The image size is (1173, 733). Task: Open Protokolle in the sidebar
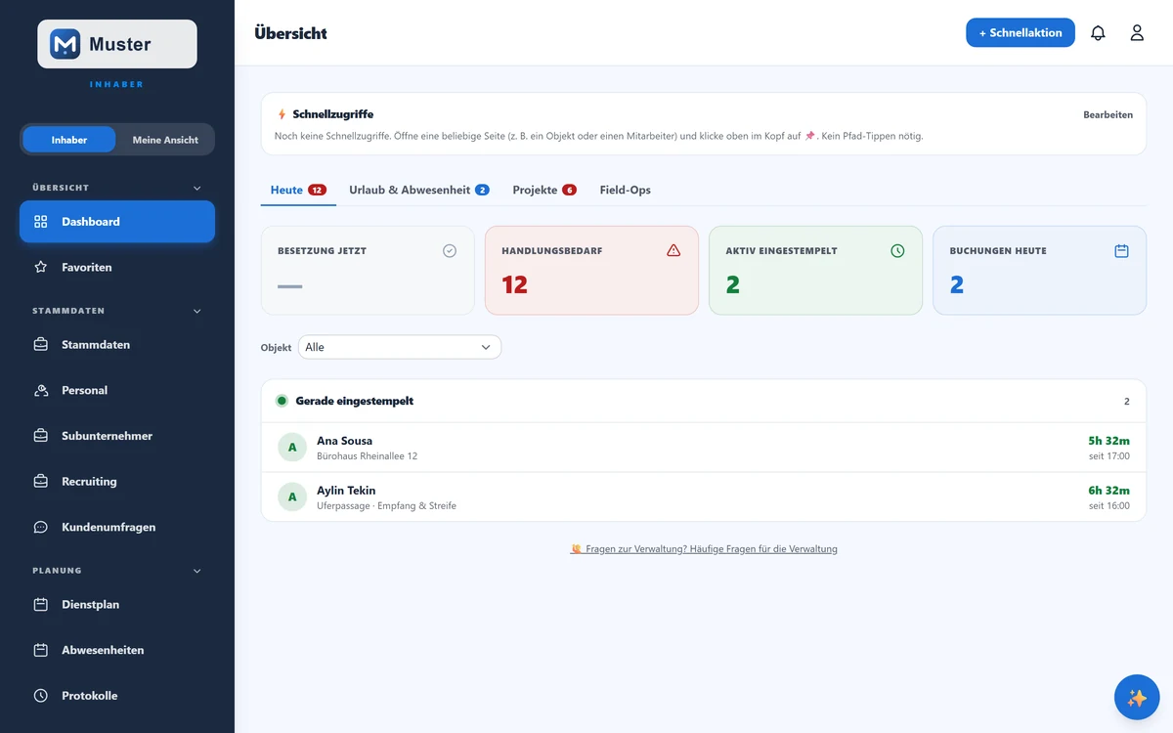117,696
